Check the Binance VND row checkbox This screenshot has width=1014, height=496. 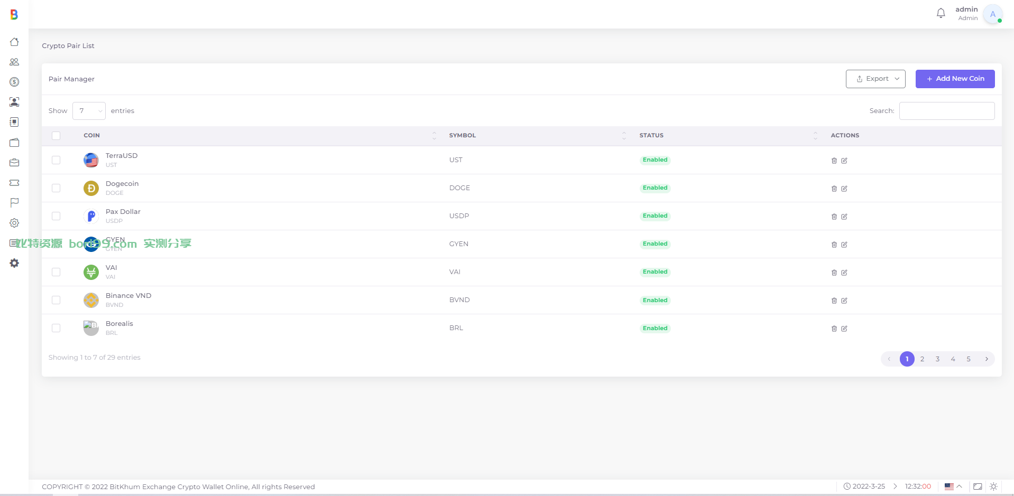[56, 300]
